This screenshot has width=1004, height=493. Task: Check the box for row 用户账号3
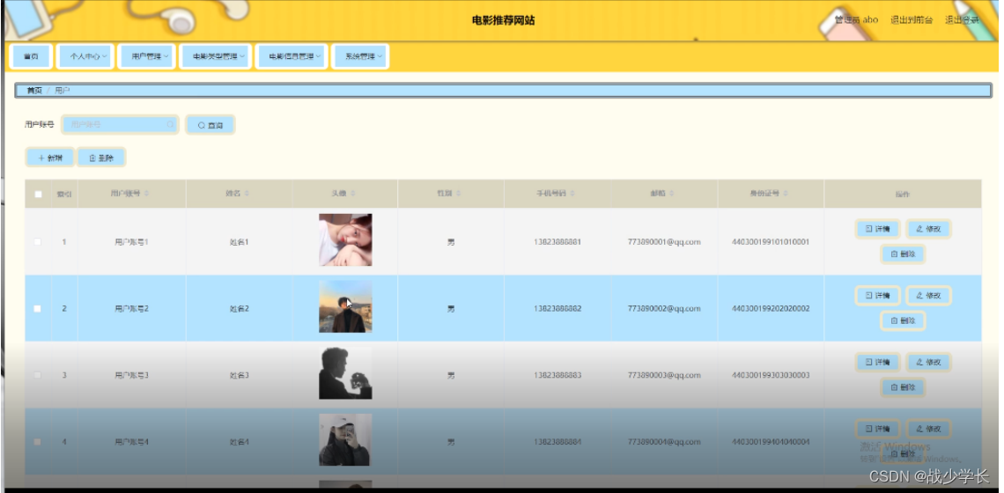coord(37,375)
